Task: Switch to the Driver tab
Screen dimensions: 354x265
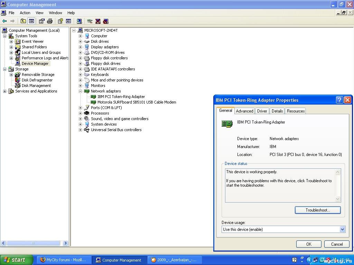Action: tap(262, 111)
